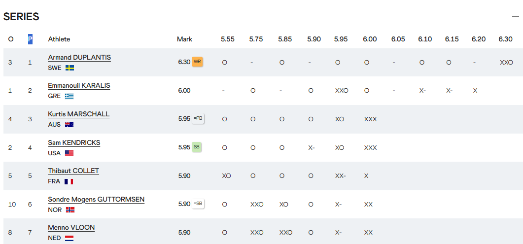The width and height of the screenshot is (523, 244).
Task: Click the France flag icon
Action: coord(69,181)
